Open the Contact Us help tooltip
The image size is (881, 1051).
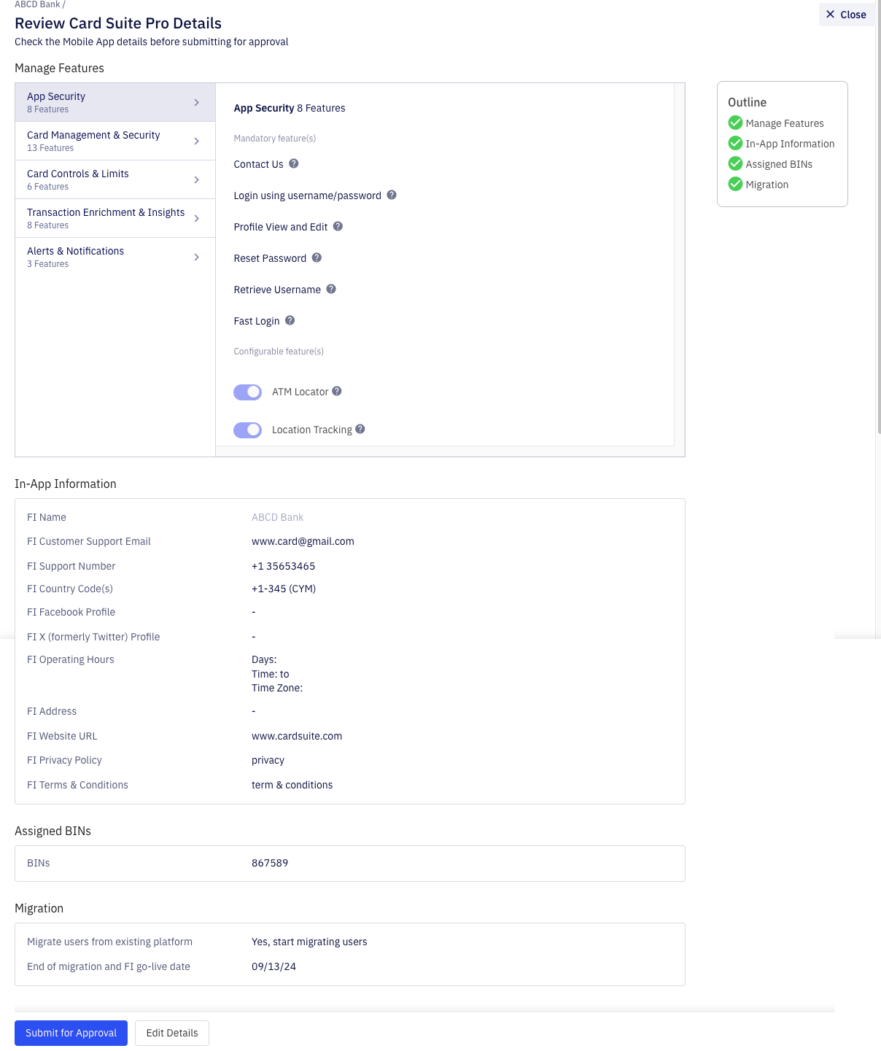click(x=294, y=164)
